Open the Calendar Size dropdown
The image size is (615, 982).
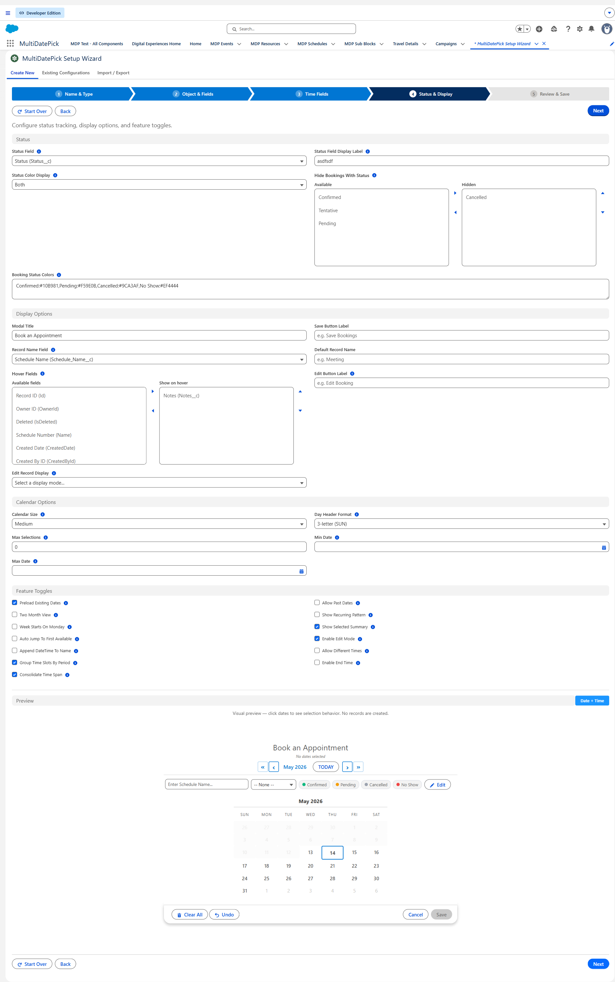click(x=159, y=524)
